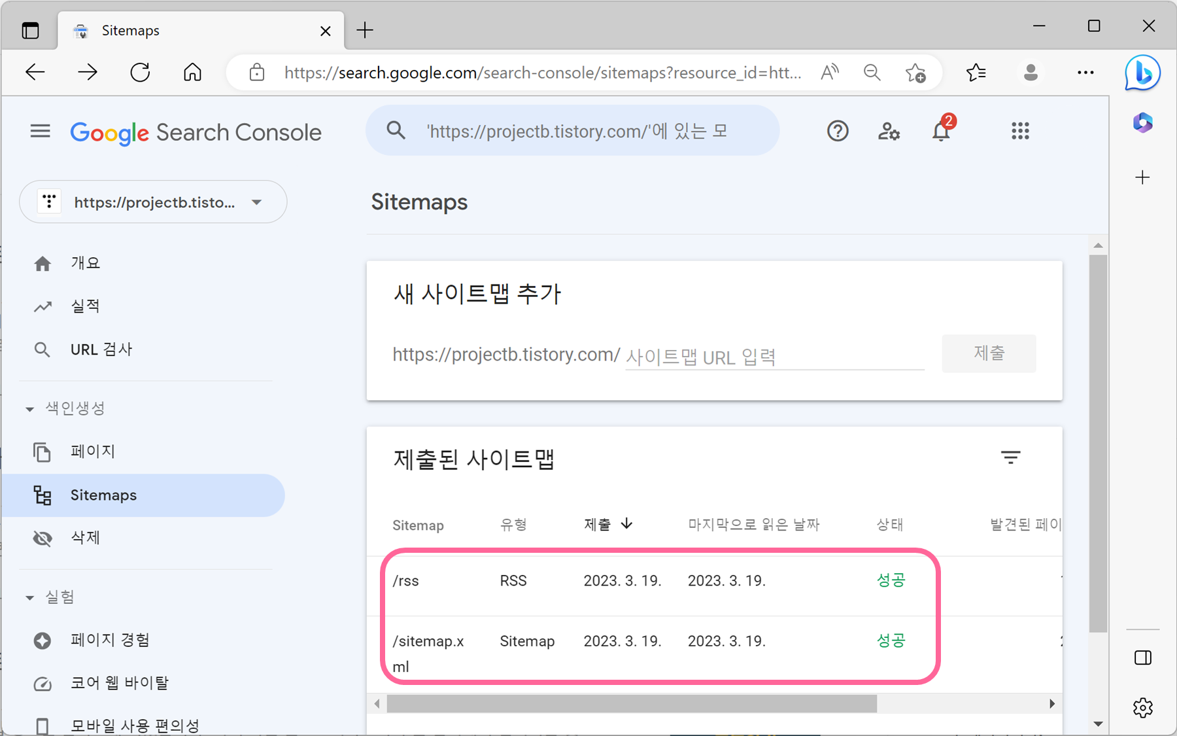
Task: Open the tab actions menu icon
Action: 31,30
